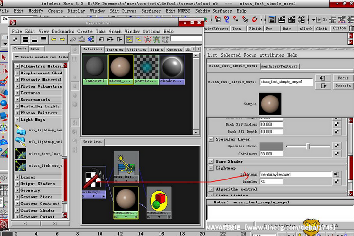Select the shader glow swatch in Materials
354x236 pixels.
(172, 69)
